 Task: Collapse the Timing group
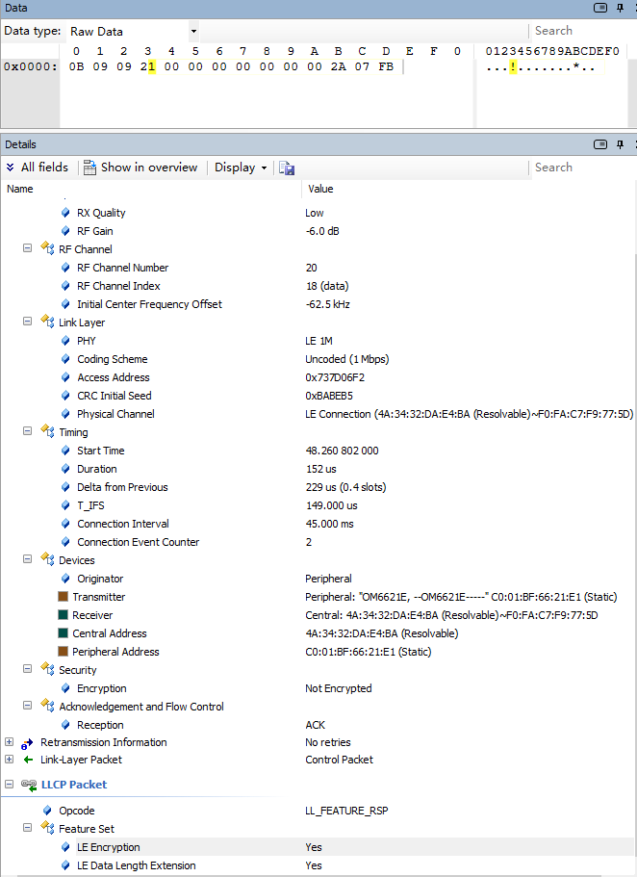27,431
